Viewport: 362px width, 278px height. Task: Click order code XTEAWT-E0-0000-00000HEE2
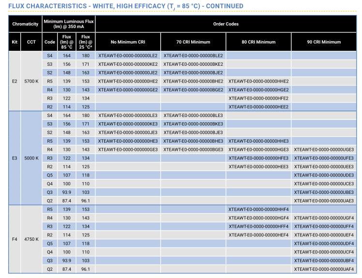tap(258, 107)
